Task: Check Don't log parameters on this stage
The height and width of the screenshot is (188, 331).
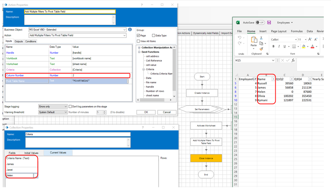Action: click(x=70, y=106)
